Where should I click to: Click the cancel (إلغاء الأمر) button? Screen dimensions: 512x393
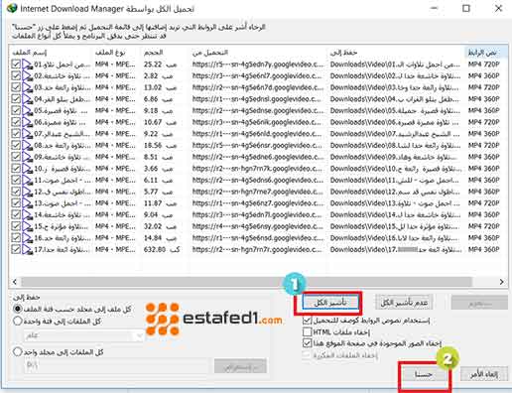(484, 374)
